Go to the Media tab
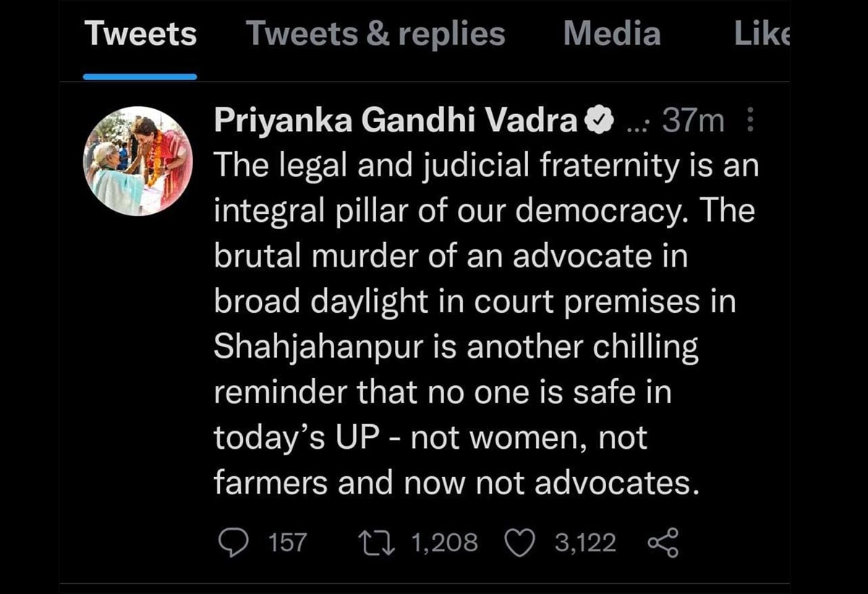Screen dimensions: 868x594 click(611, 34)
